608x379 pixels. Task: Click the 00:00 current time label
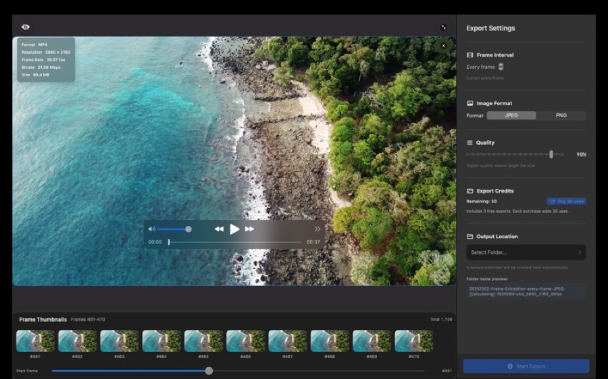[155, 242]
